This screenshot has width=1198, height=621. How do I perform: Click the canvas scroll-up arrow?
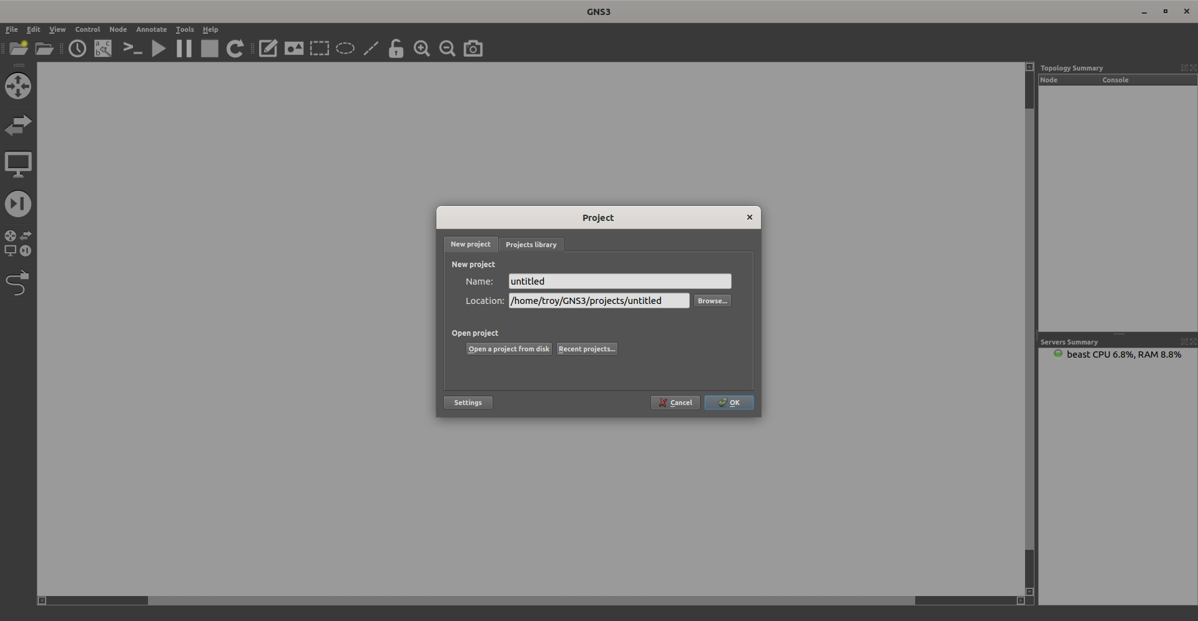pyautogui.click(x=1029, y=67)
